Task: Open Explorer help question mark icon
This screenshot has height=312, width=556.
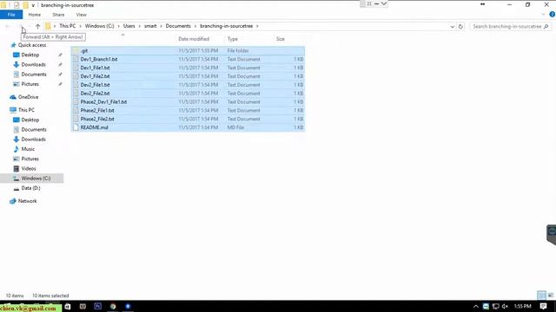Action: (553, 15)
